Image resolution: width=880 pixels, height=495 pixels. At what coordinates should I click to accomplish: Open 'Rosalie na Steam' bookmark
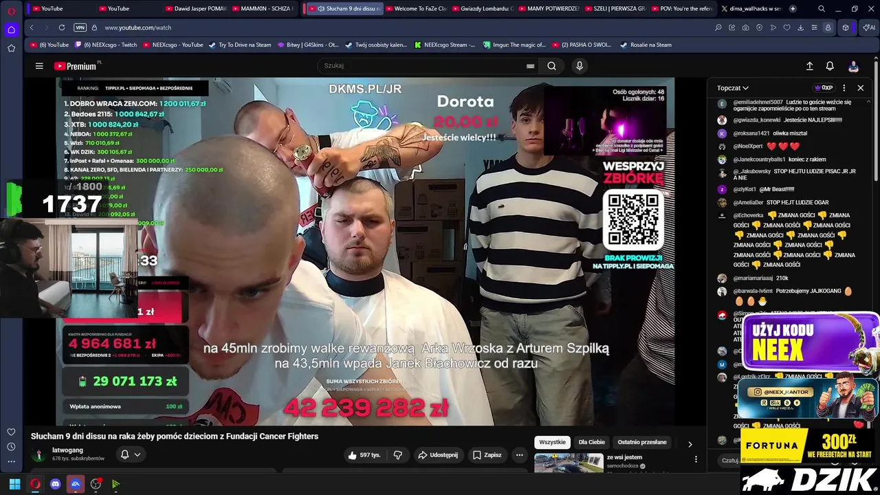click(646, 45)
